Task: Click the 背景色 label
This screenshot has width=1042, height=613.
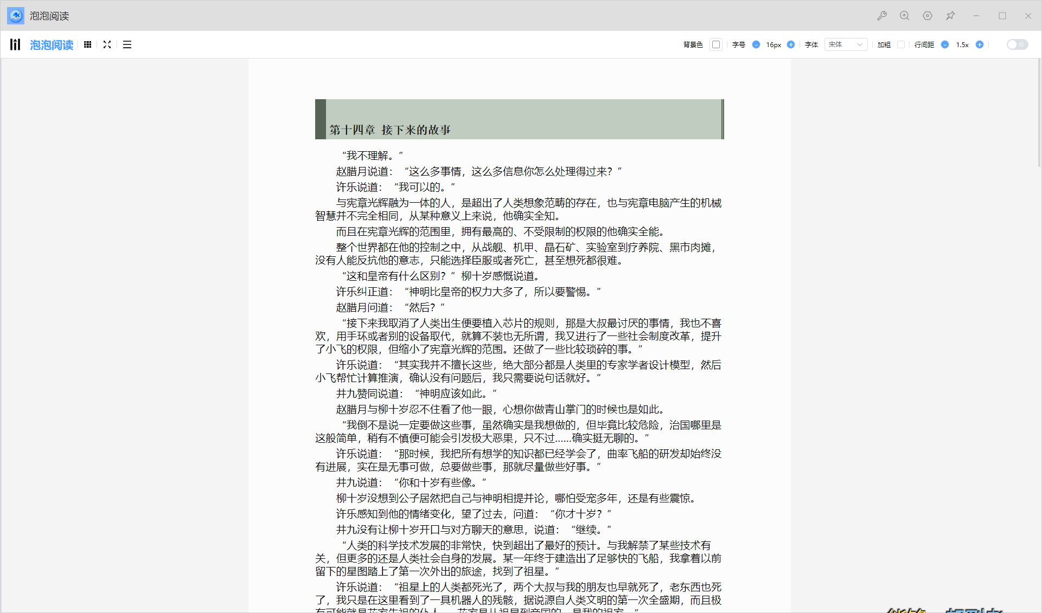Action: tap(693, 44)
